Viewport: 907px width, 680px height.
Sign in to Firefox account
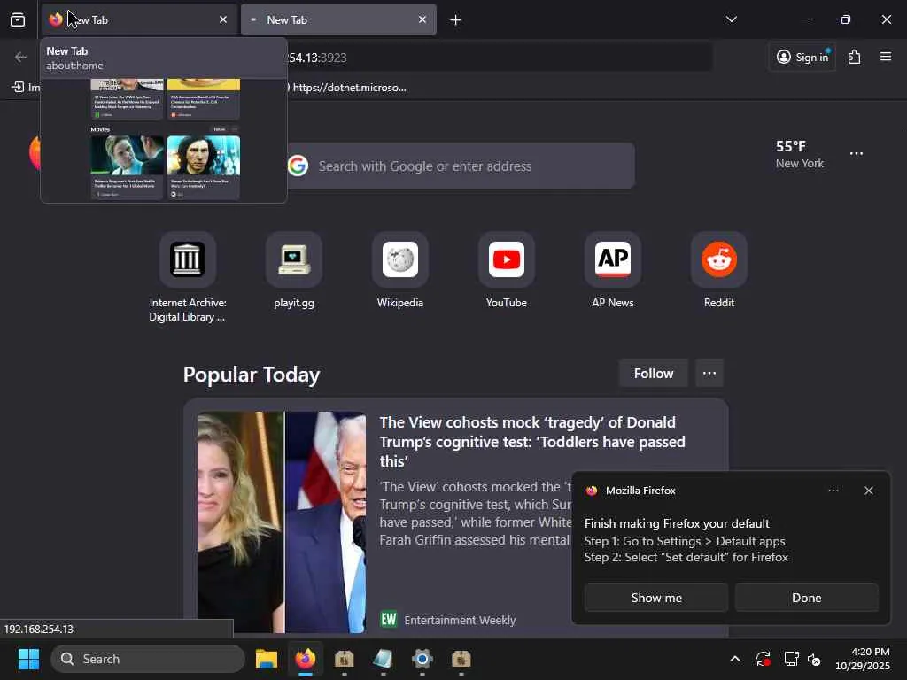coord(802,57)
